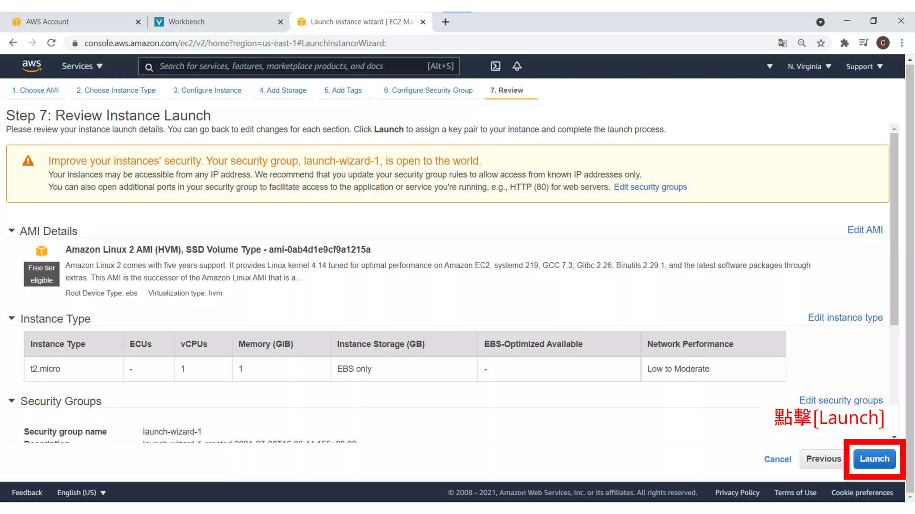The height and width of the screenshot is (514, 915).
Task: Click the browser zoom magnifier icon
Action: point(802,43)
